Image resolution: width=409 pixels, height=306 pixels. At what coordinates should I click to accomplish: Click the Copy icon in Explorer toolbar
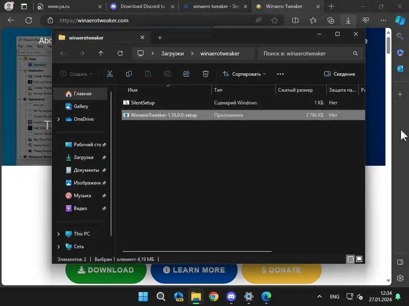point(129,74)
